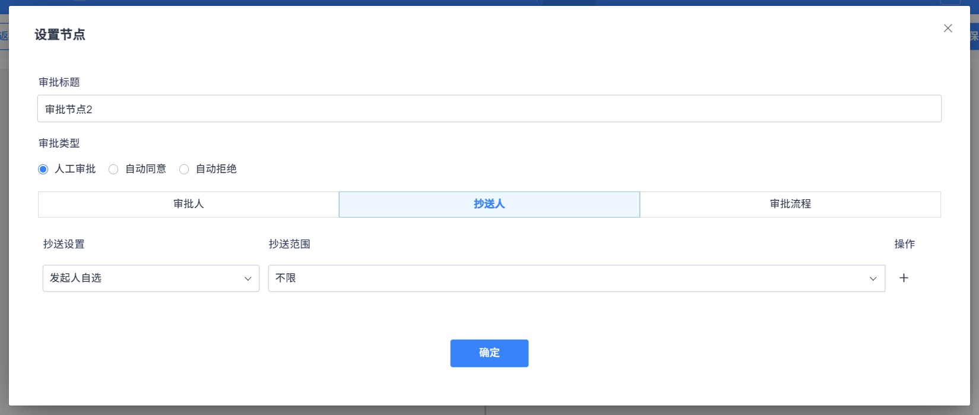Choose the 自动同意 approval type
979x415 pixels.
click(113, 170)
